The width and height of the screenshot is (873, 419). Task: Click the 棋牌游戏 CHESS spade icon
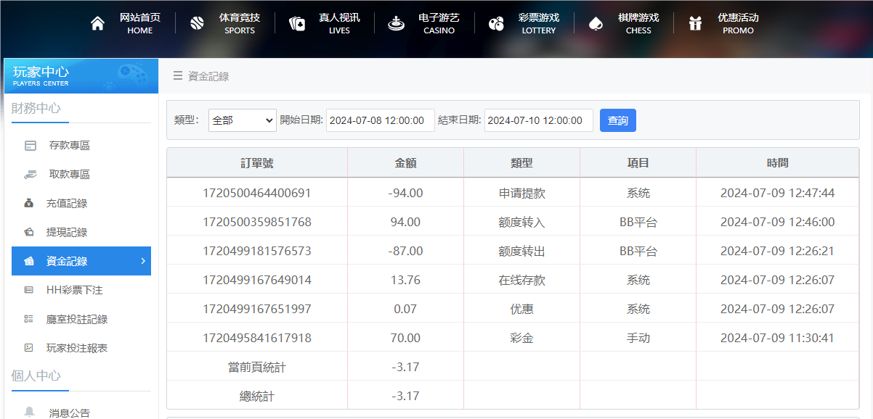click(x=596, y=22)
